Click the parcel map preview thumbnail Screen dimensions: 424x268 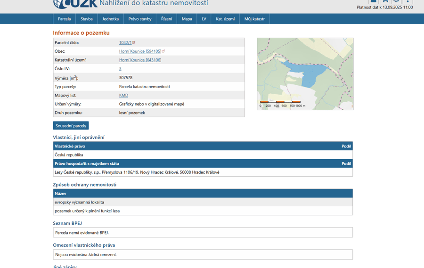tap(305, 74)
